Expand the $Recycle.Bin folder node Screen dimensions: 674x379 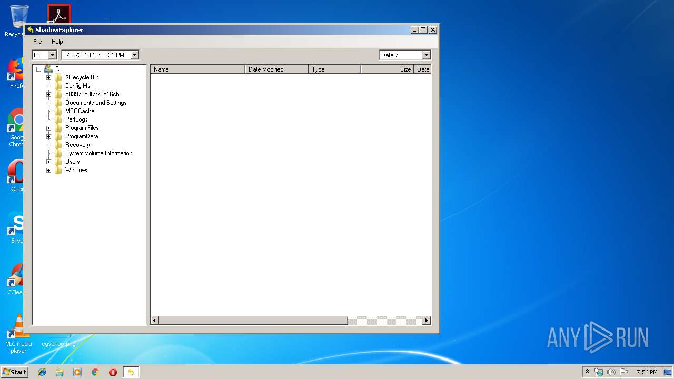(48, 77)
